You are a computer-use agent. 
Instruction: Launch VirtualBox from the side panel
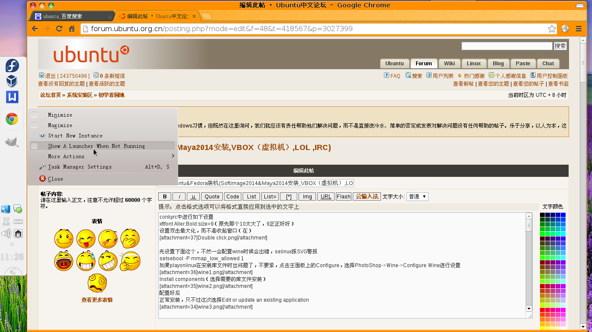pyautogui.click(x=12, y=81)
